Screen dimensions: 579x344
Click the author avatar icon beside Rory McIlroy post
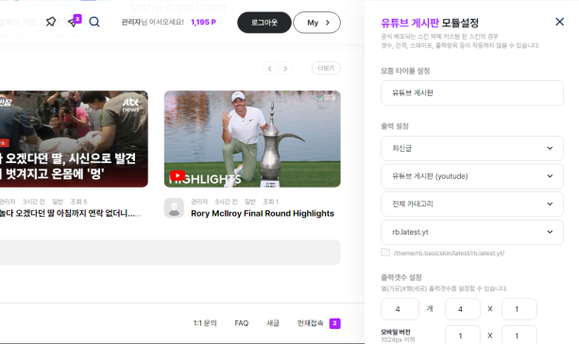tap(174, 208)
